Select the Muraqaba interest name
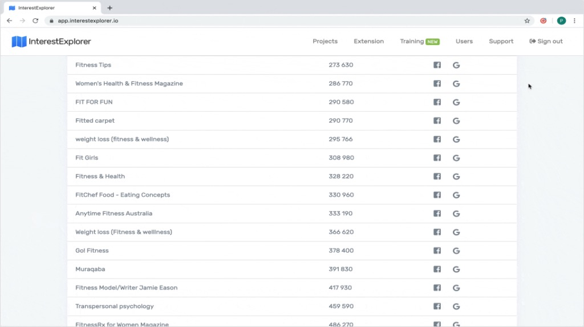Viewport: 584px width, 327px height. click(90, 269)
